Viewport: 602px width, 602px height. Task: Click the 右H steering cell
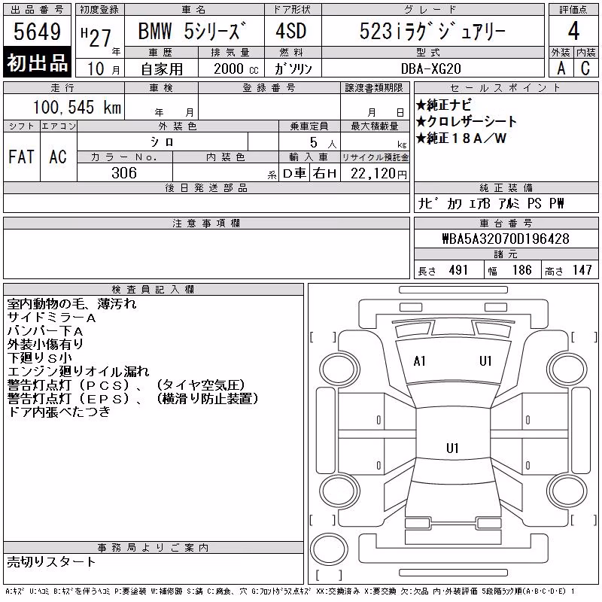click(x=325, y=173)
